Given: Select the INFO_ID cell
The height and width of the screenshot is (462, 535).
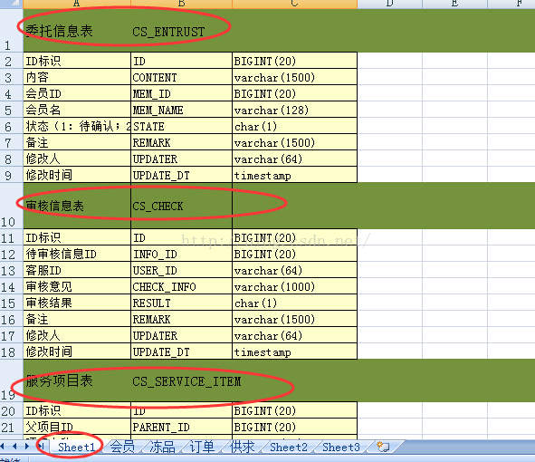Looking at the screenshot, I should click(181, 254).
